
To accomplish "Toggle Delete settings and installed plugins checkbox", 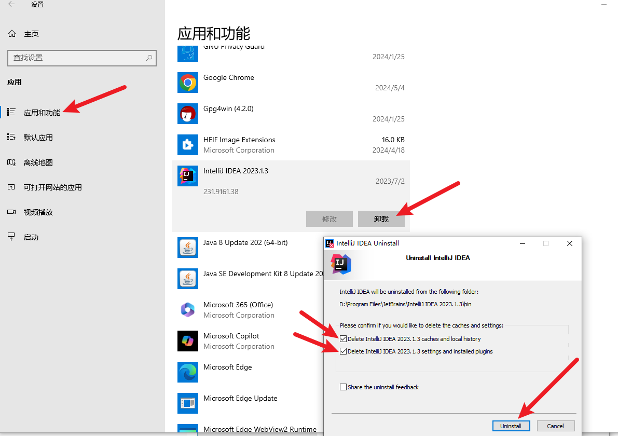I will 344,351.
